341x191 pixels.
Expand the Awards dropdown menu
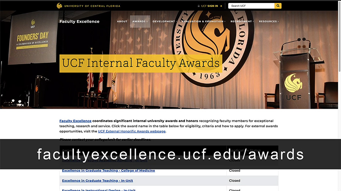(x=140, y=22)
